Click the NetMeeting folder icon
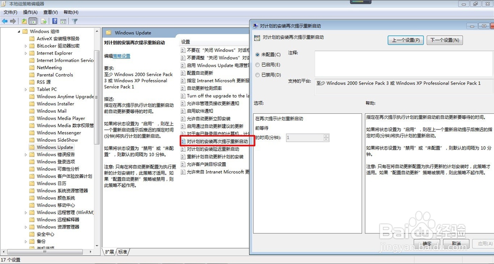Viewport: 494px width, 264px height. [x=32, y=68]
